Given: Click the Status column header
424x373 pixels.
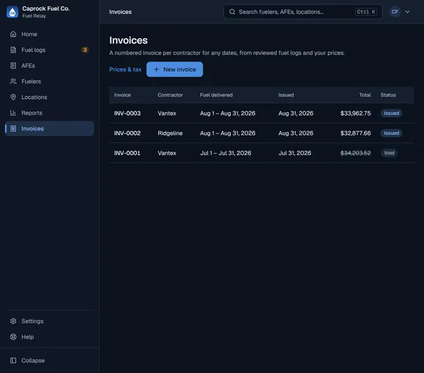Looking at the screenshot, I should pos(388,95).
